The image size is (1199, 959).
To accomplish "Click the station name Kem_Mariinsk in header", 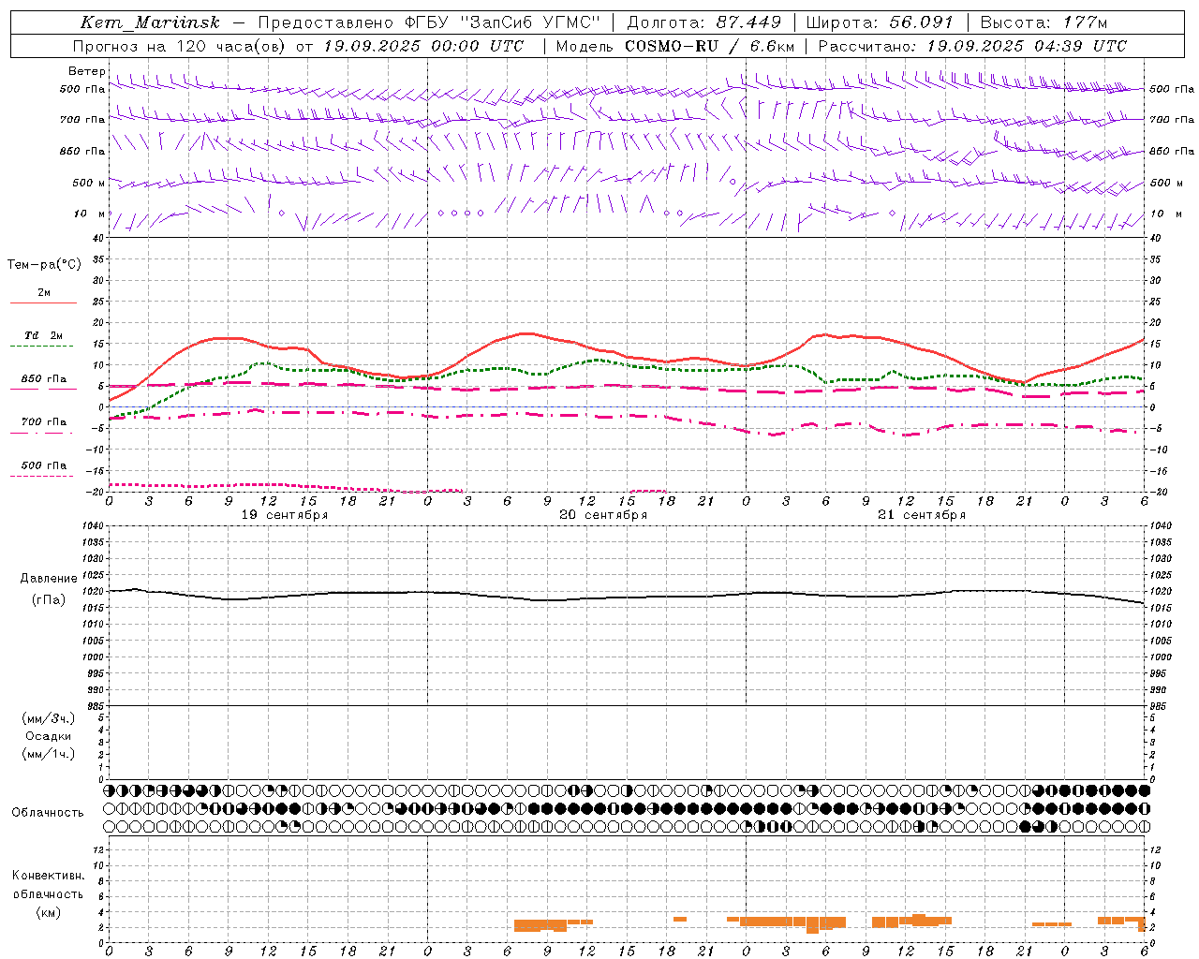I will 150,22.
